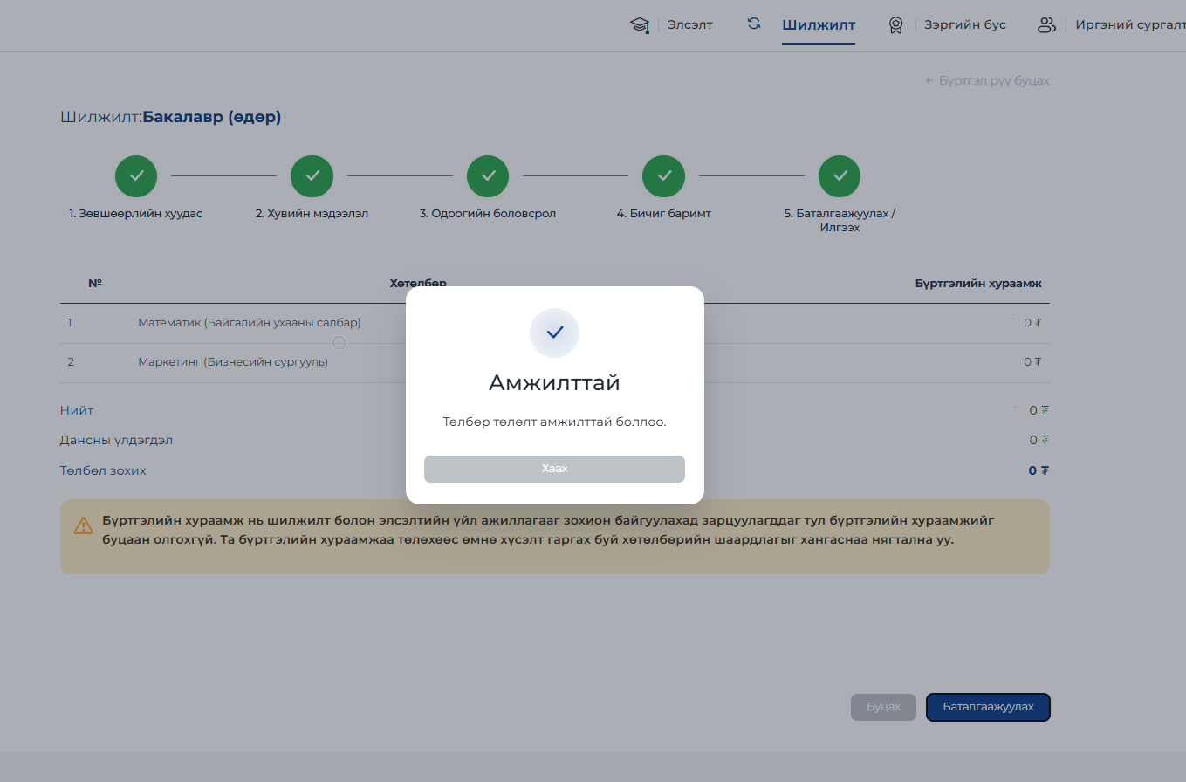Click the Бүртгэлийн хураамж column header
Image resolution: width=1186 pixels, height=782 pixels.
pos(978,284)
